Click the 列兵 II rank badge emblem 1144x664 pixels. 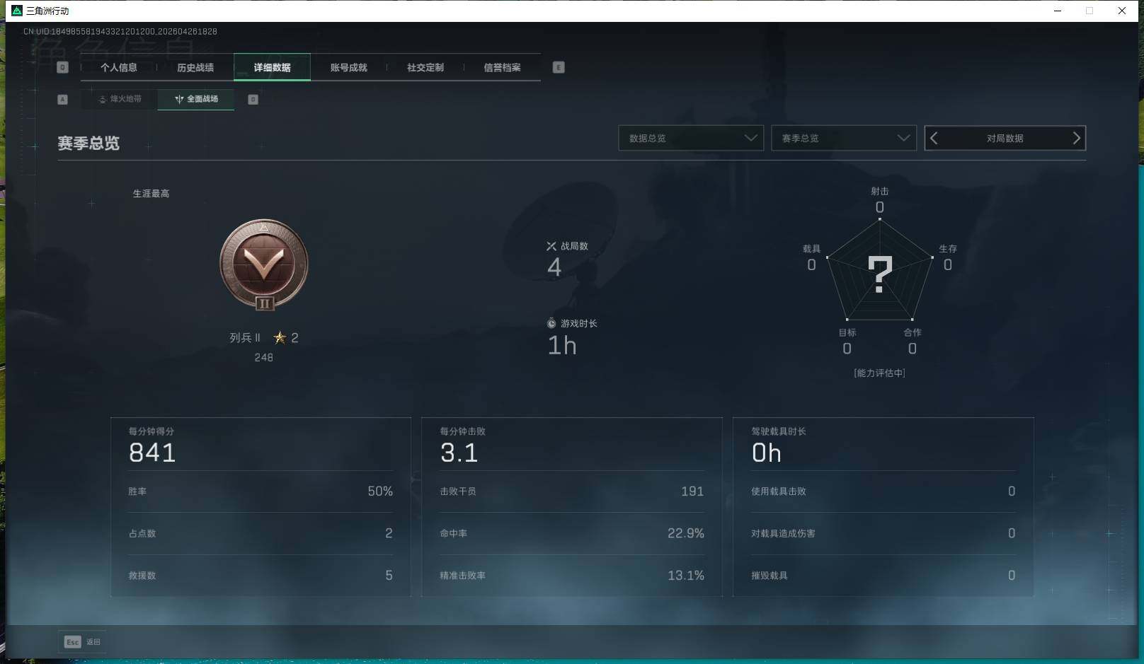264,264
